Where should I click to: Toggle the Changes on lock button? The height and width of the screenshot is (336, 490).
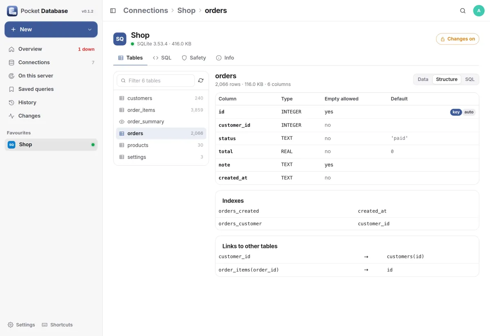[x=458, y=39]
